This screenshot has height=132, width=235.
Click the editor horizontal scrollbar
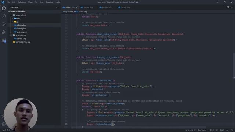139,128
